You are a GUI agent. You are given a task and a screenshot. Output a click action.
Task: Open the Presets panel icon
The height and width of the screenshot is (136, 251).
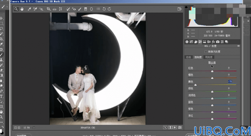coord(222,42)
